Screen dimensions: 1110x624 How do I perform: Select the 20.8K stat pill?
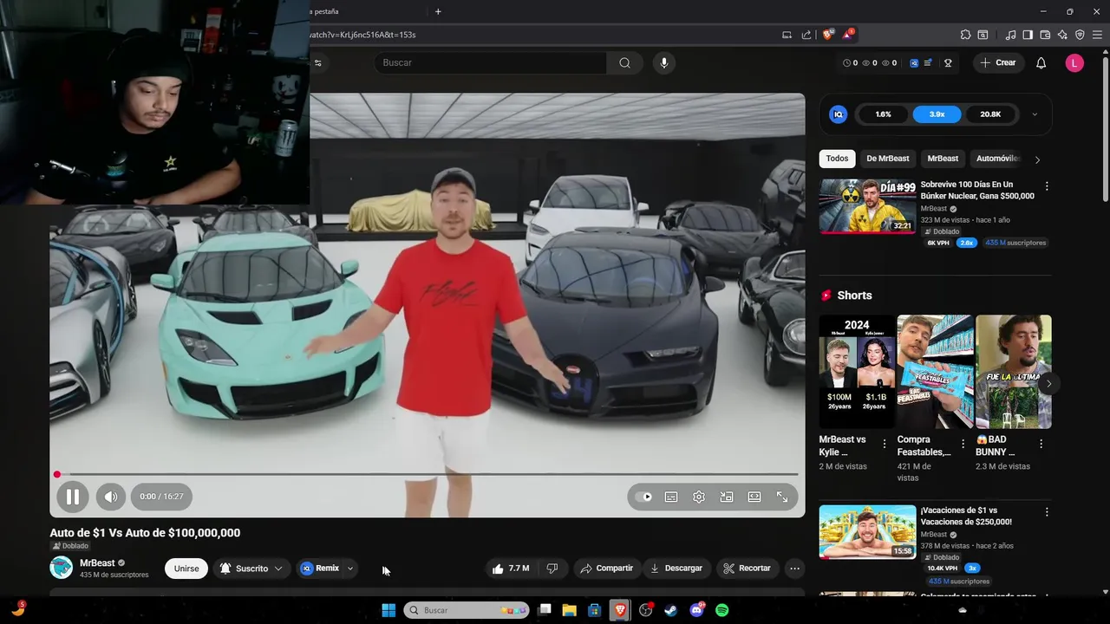990,114
